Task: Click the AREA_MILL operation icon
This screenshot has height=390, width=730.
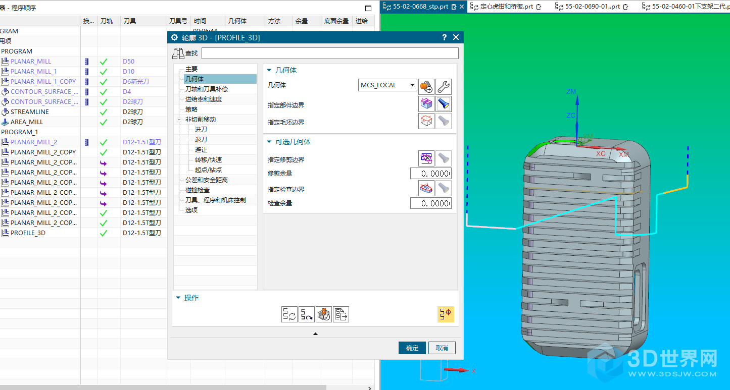Action: click(5, 122)
